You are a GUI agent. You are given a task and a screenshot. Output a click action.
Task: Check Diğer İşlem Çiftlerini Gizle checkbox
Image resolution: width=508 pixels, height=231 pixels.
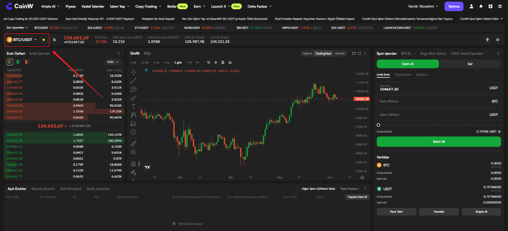tap(298, 188)
